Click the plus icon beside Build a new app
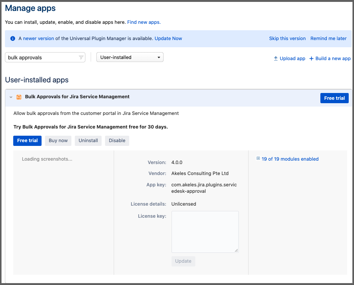Image resolution: width=354 pixels, height=285 pixels. [311, 59]
